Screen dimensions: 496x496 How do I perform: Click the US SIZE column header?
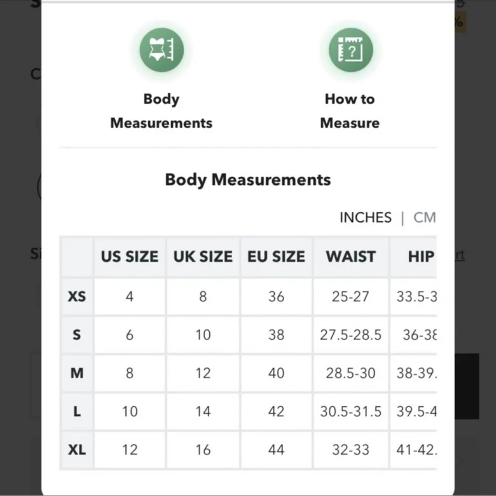point(129,256)
